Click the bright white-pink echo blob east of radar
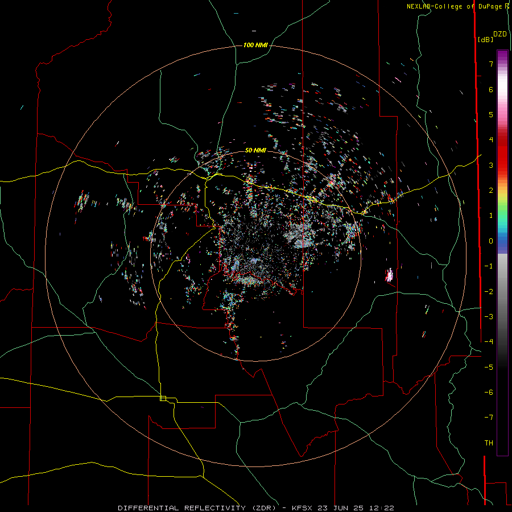The width and height of the screenshot is (512, 512). tap(389, 275)
